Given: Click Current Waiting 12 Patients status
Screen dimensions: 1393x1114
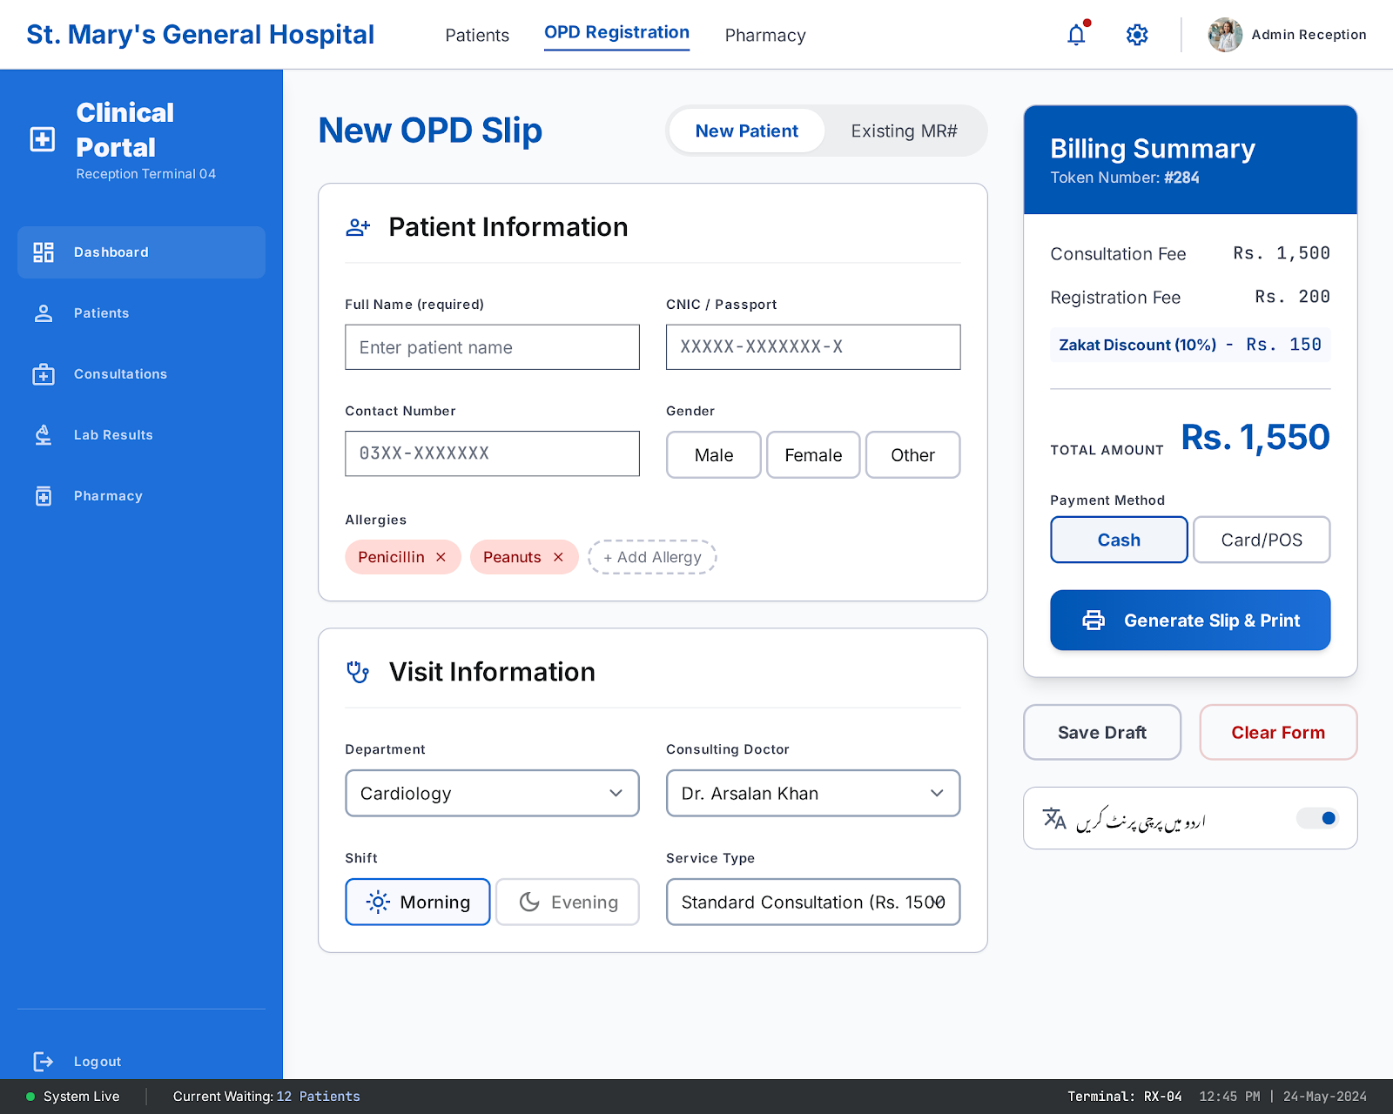Looking at the screenshot, I should pyautogui.click(x=266, y=1097).
